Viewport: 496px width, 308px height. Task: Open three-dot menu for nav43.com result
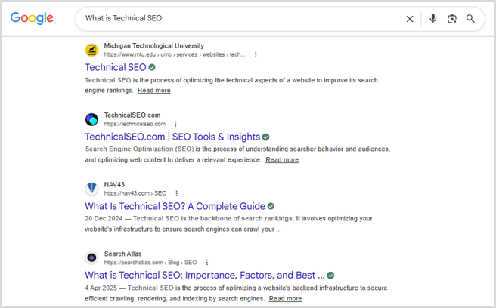point(177,193)
